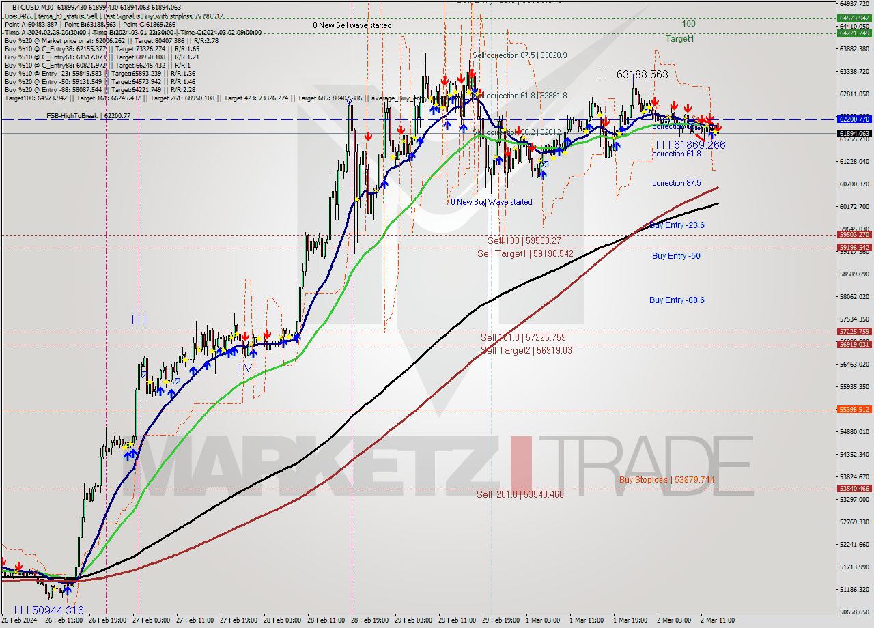Click 'Sell Target1 | 59196.542' label
Screen dimensions: 874x628
[x=525, y=253]
